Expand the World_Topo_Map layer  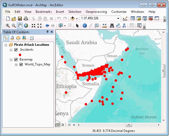[x=16, y=65]
